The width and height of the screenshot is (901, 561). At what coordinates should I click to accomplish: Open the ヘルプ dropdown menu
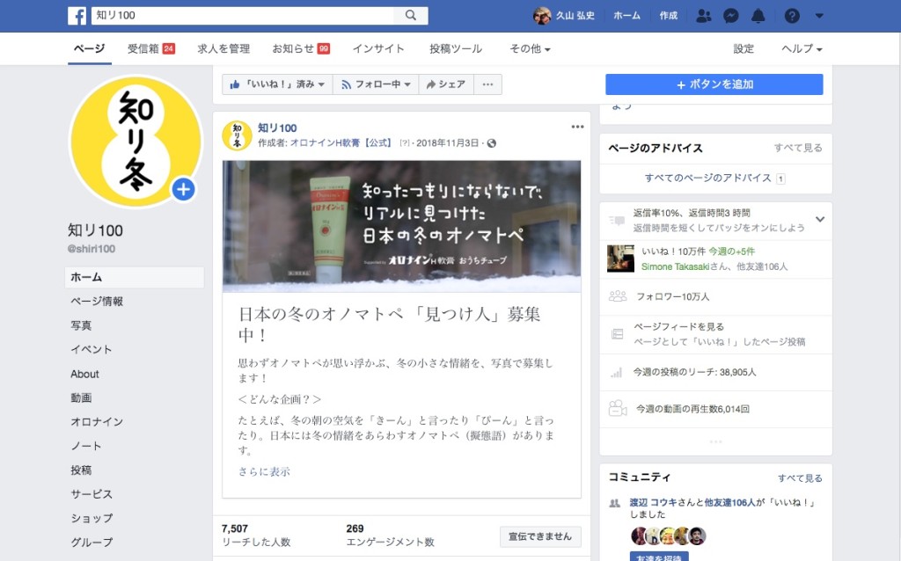[801, 49]
